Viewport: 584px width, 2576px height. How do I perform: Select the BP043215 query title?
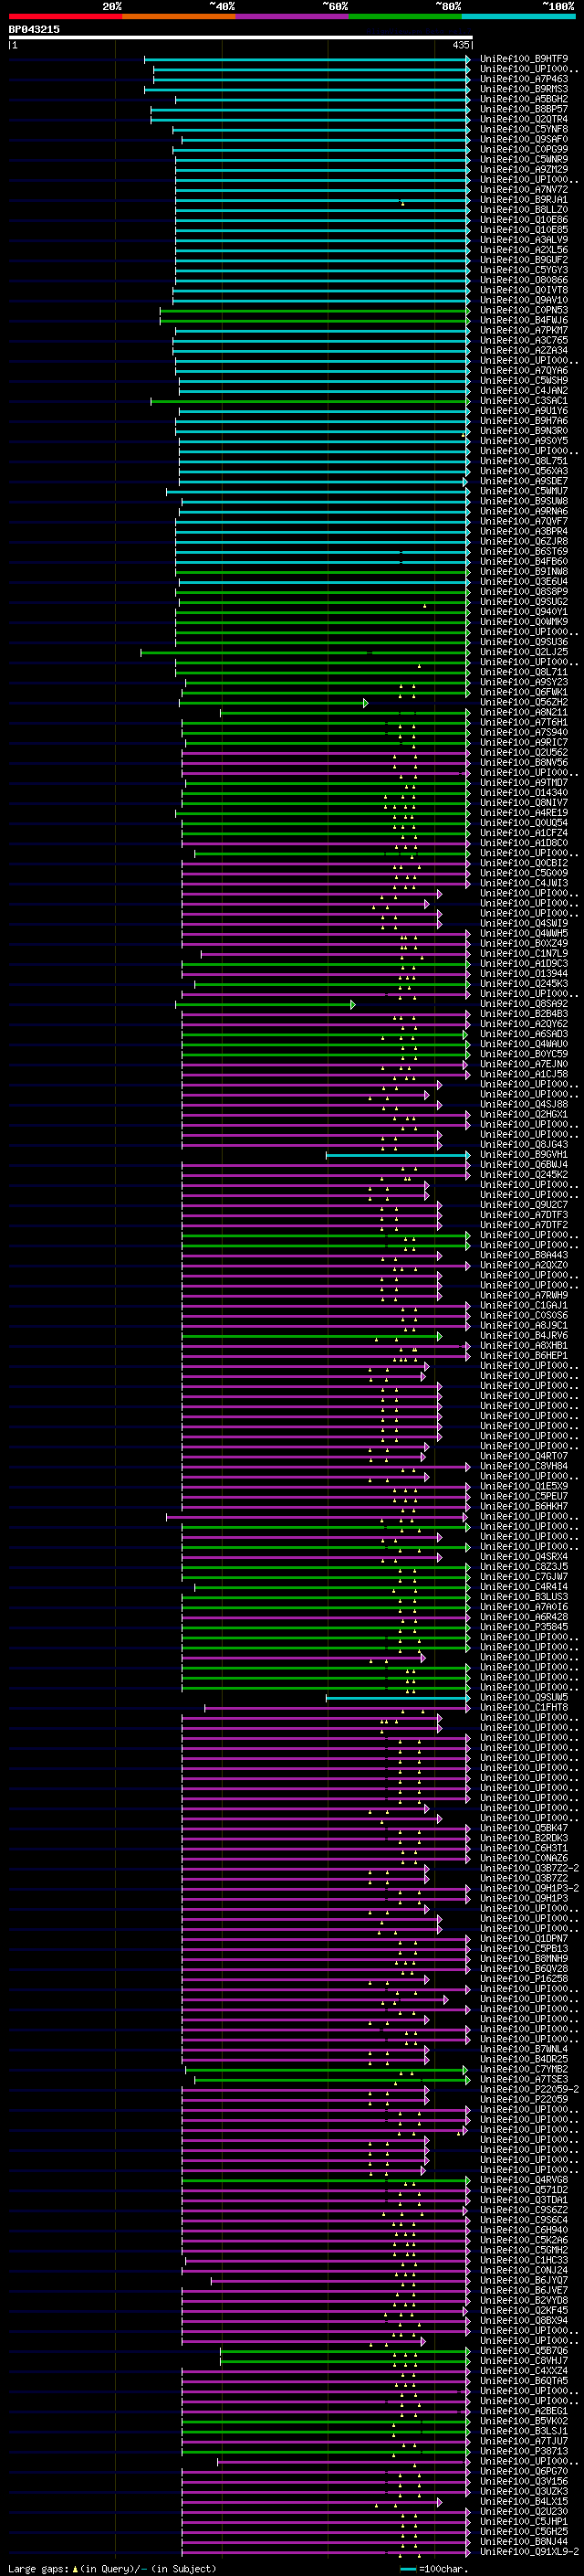coord(34,30)
